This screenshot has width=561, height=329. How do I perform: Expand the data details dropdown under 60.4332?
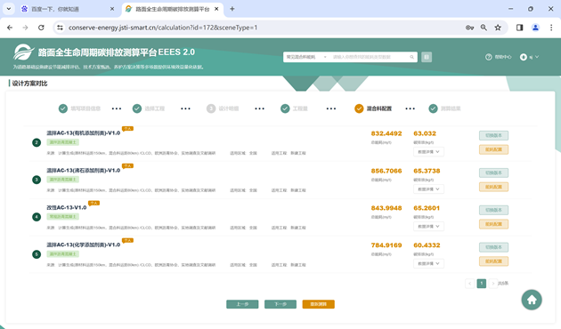428,263
